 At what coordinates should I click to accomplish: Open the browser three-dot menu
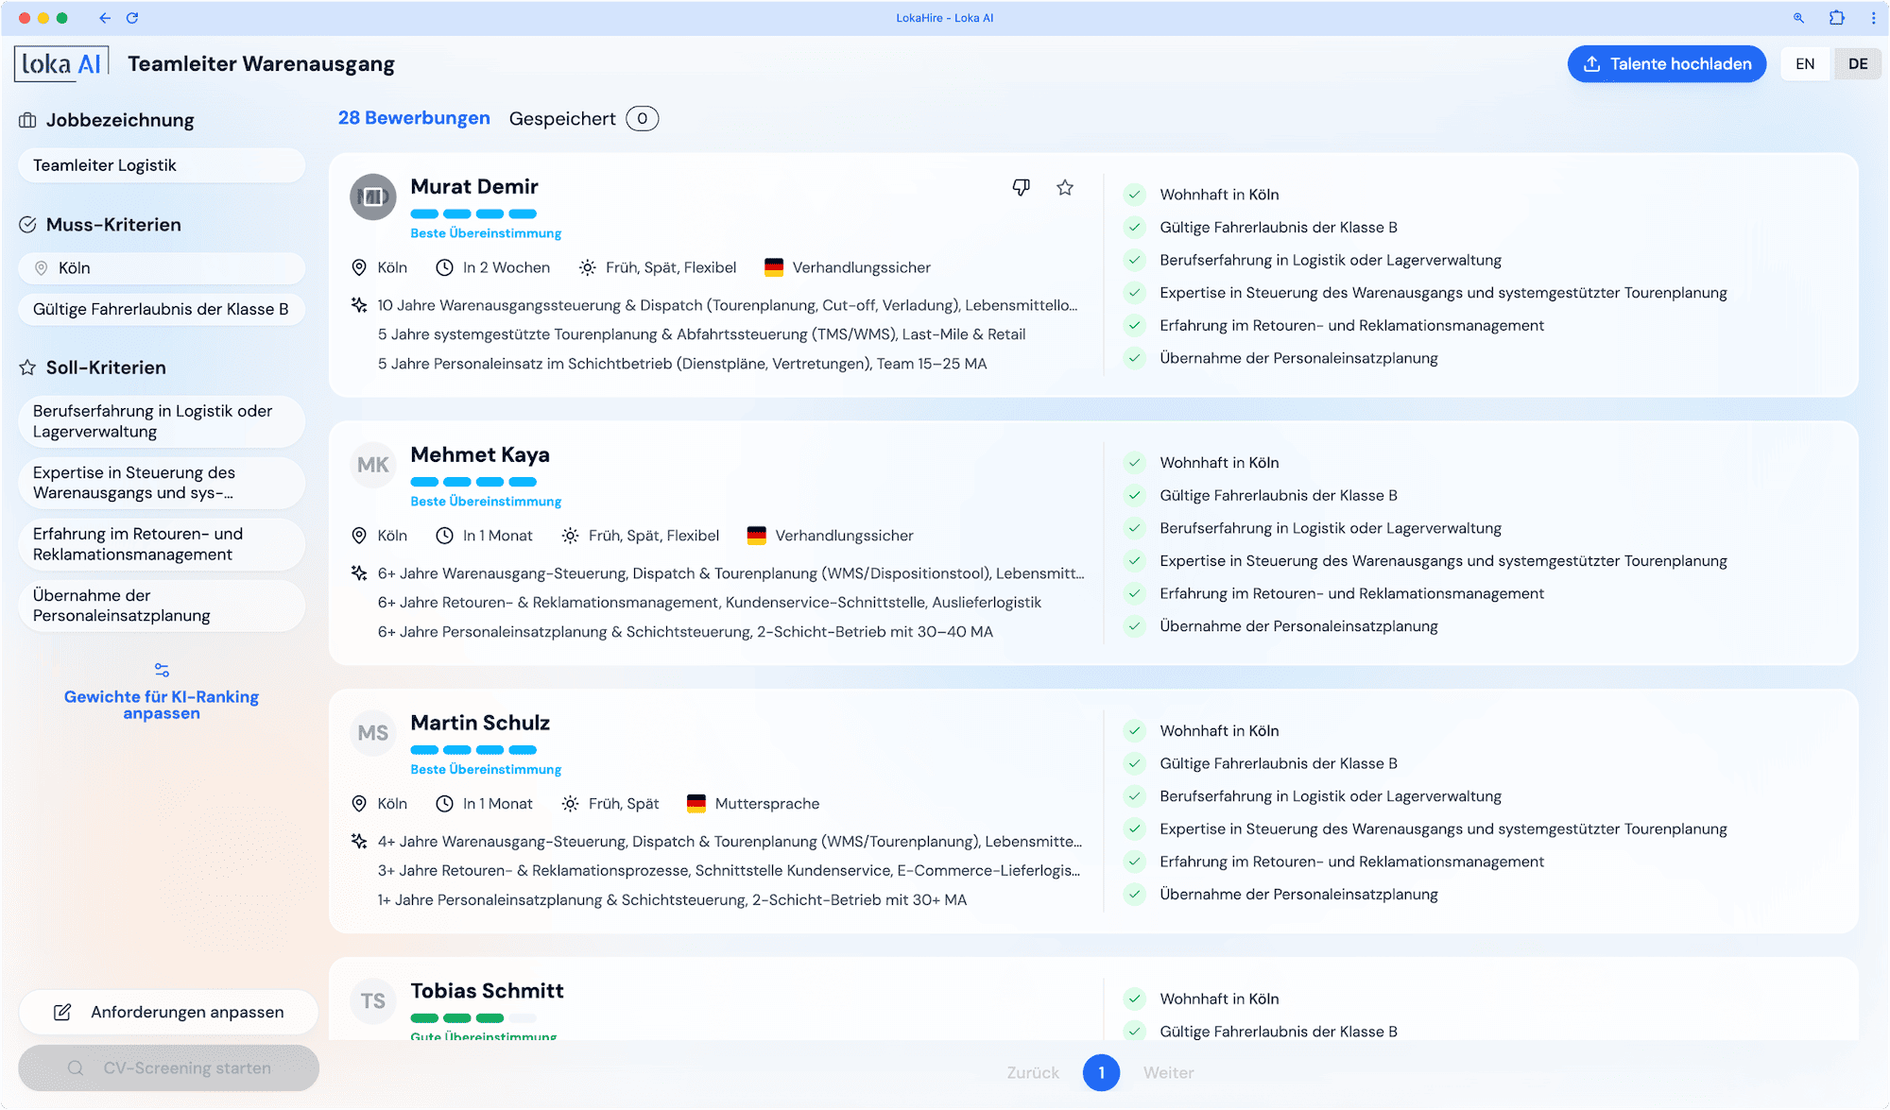click(1874, 17)
